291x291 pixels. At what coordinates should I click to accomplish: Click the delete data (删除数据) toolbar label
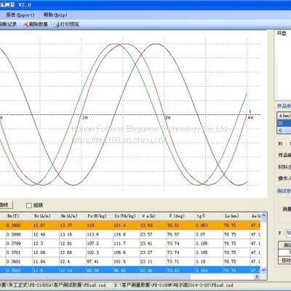pos(39,24)
